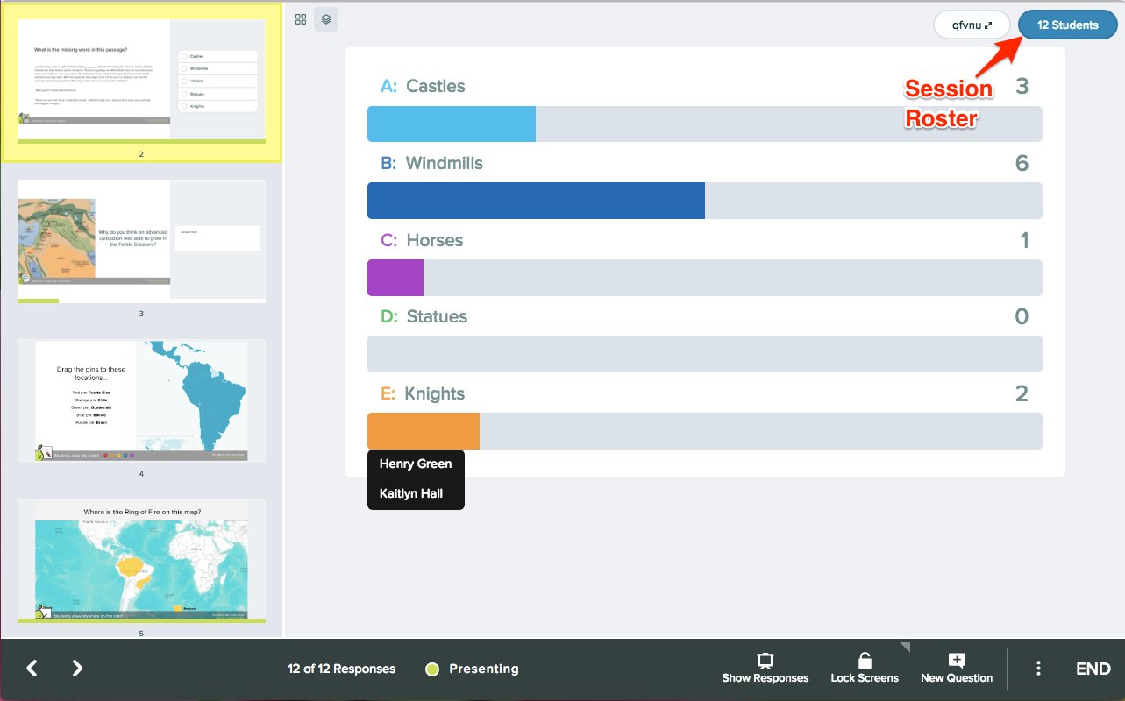1125x701 pixels.
Task: End the session with END
Action: coord(1093,669)
